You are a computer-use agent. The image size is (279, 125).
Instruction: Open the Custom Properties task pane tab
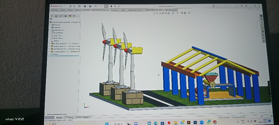[263, 35]
